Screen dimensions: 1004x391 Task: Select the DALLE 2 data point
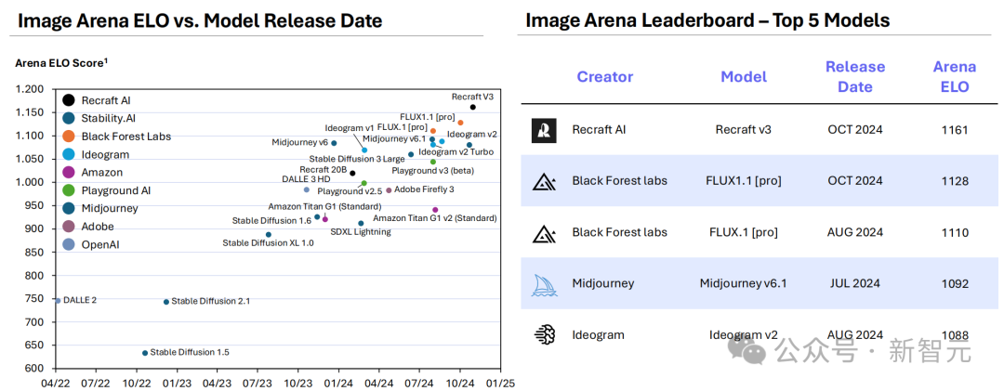tap(58, 301)
